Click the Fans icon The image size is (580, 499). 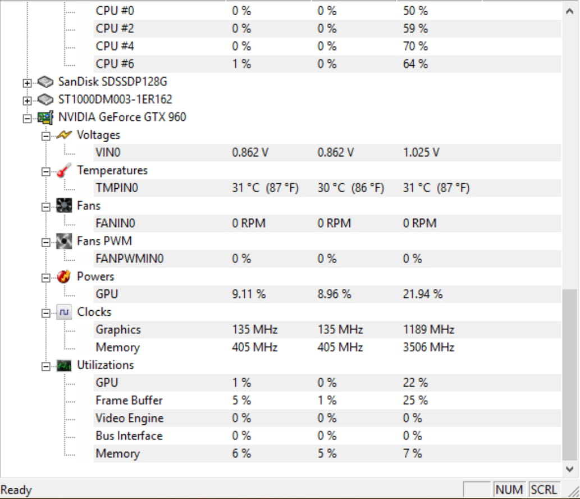click(64, 206)
